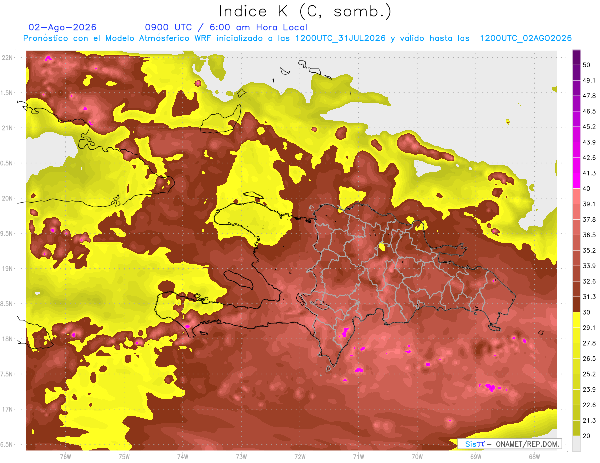Click the "73W" longitude label
The image size is (600, 463).
click(241, 456)
